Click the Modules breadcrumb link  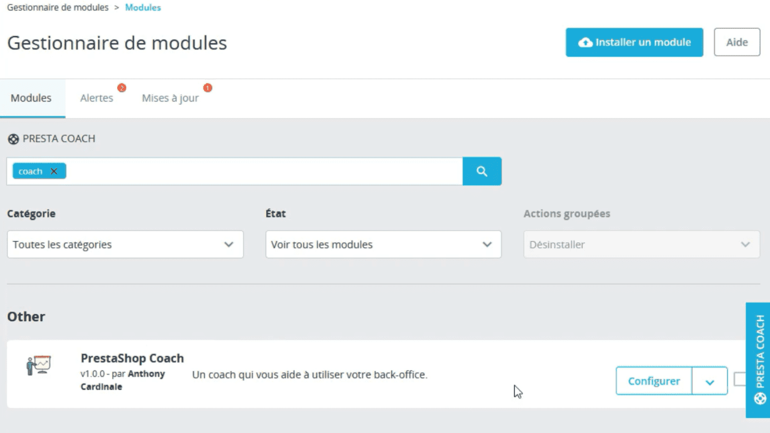coord(143,8)
